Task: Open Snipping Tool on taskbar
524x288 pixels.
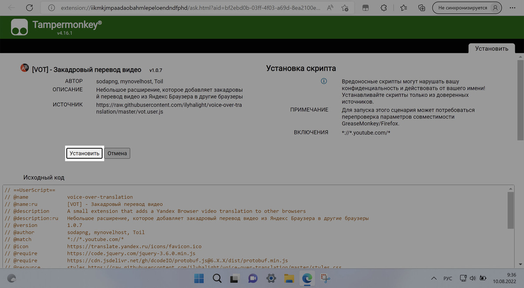Action: click(325, 278)
